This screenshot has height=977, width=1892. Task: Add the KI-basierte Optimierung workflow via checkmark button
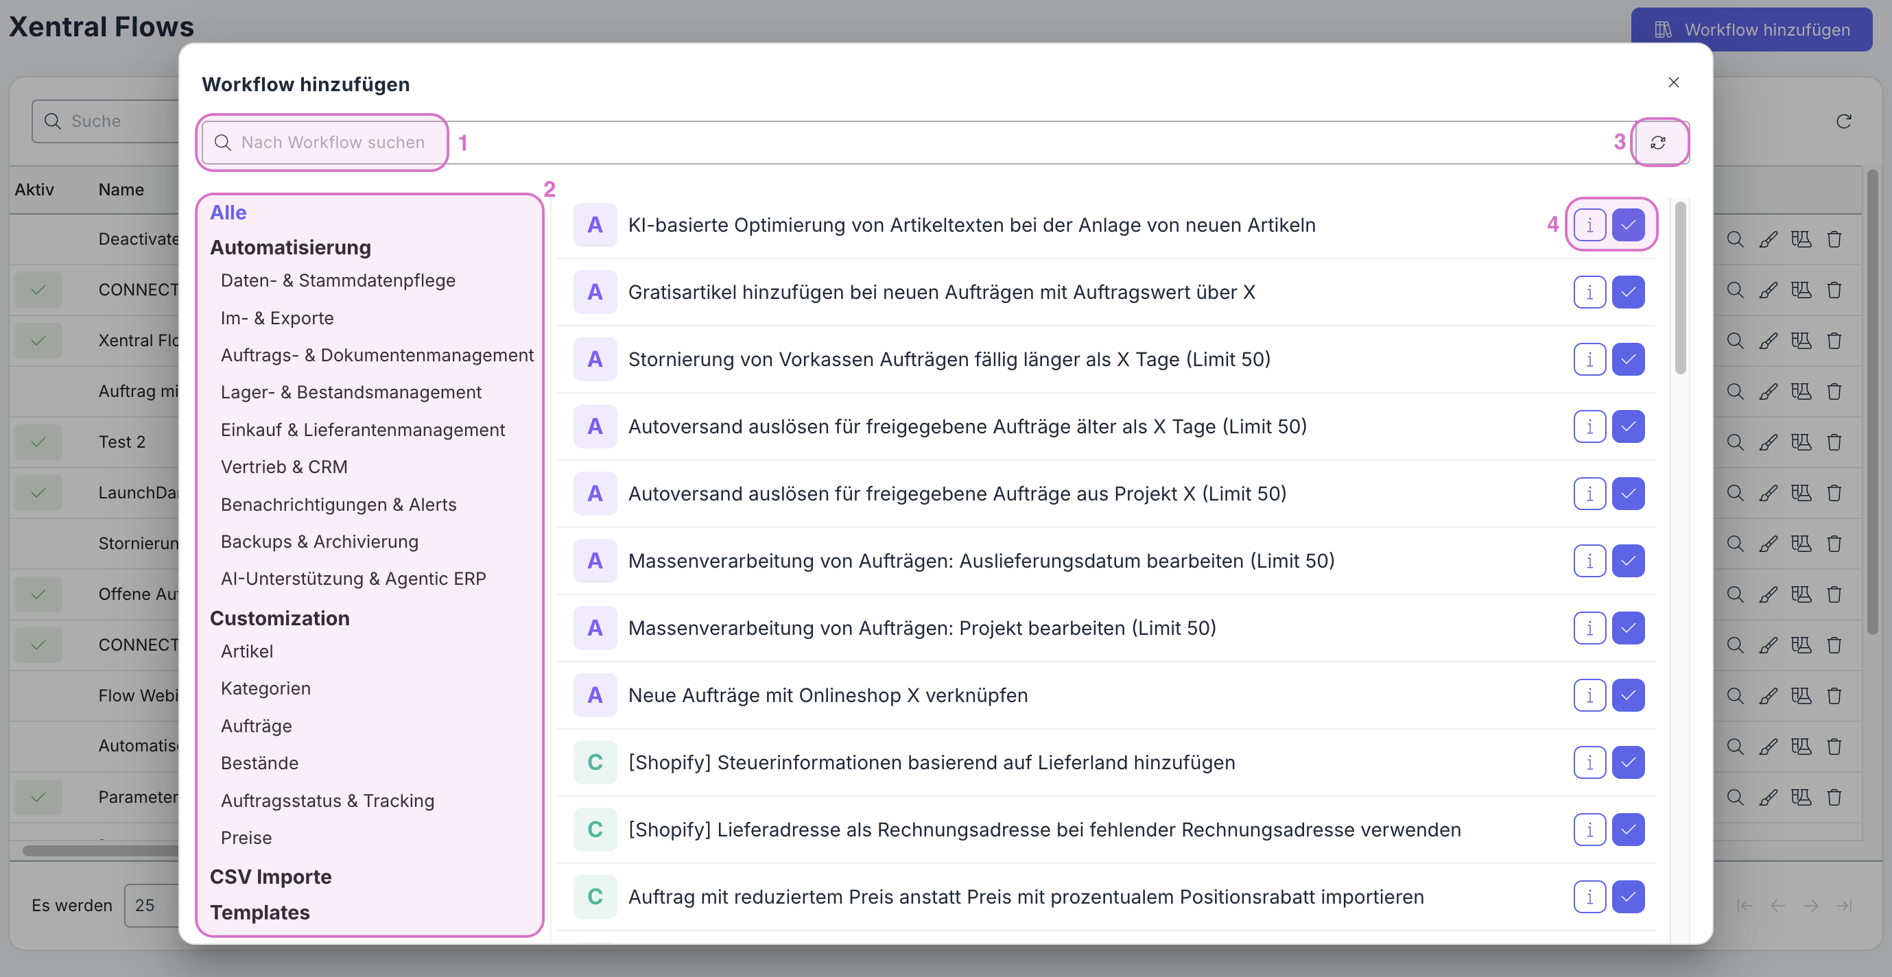tap(1628, 225)
